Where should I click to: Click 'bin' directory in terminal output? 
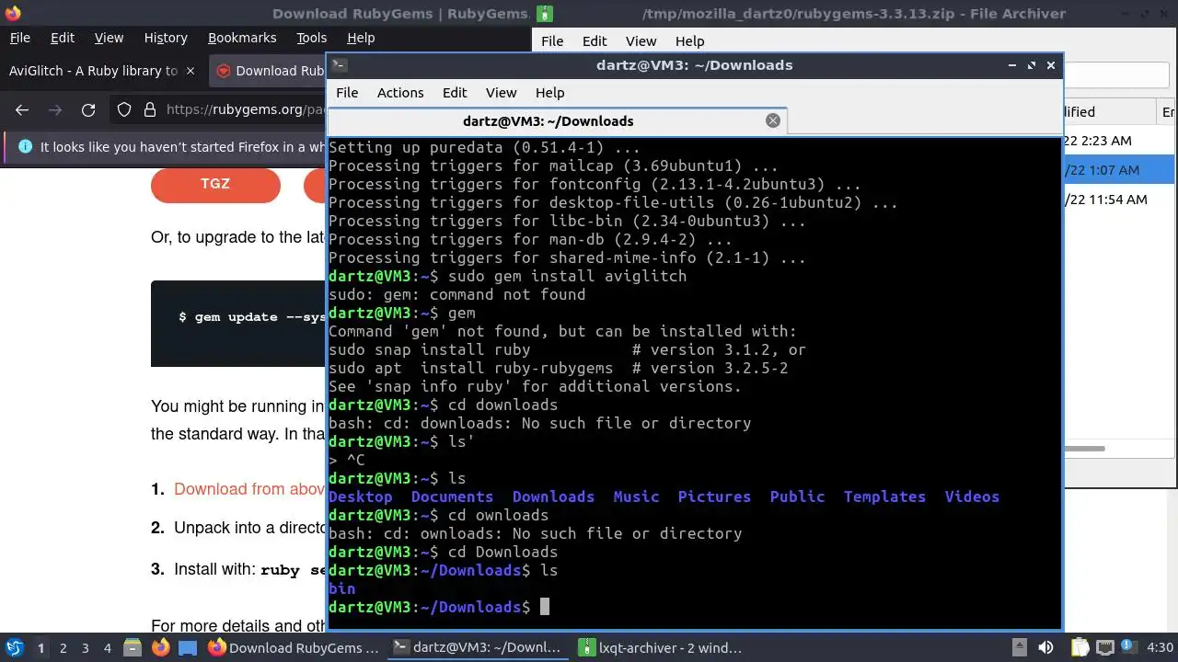341,588
